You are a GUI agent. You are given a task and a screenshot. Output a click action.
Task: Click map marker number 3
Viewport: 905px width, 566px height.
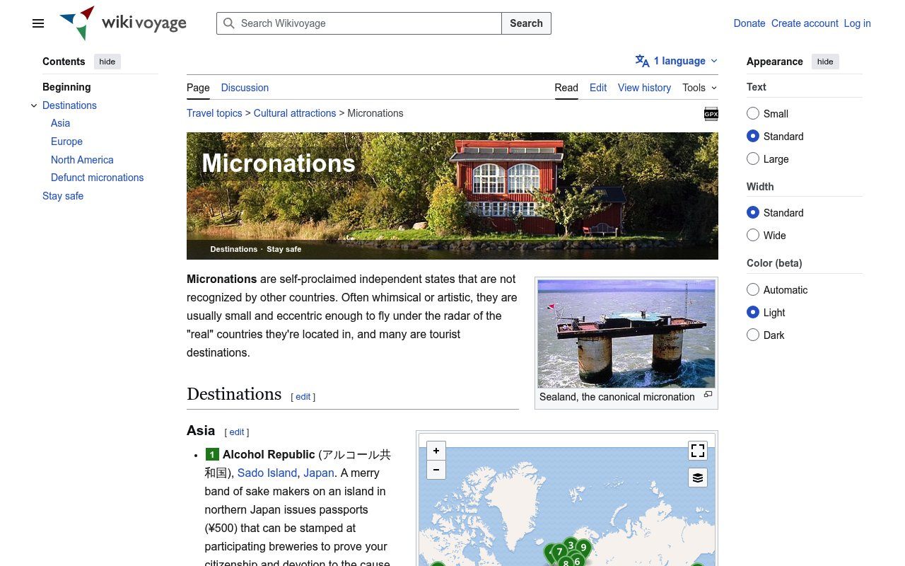[x=571, y=545]
